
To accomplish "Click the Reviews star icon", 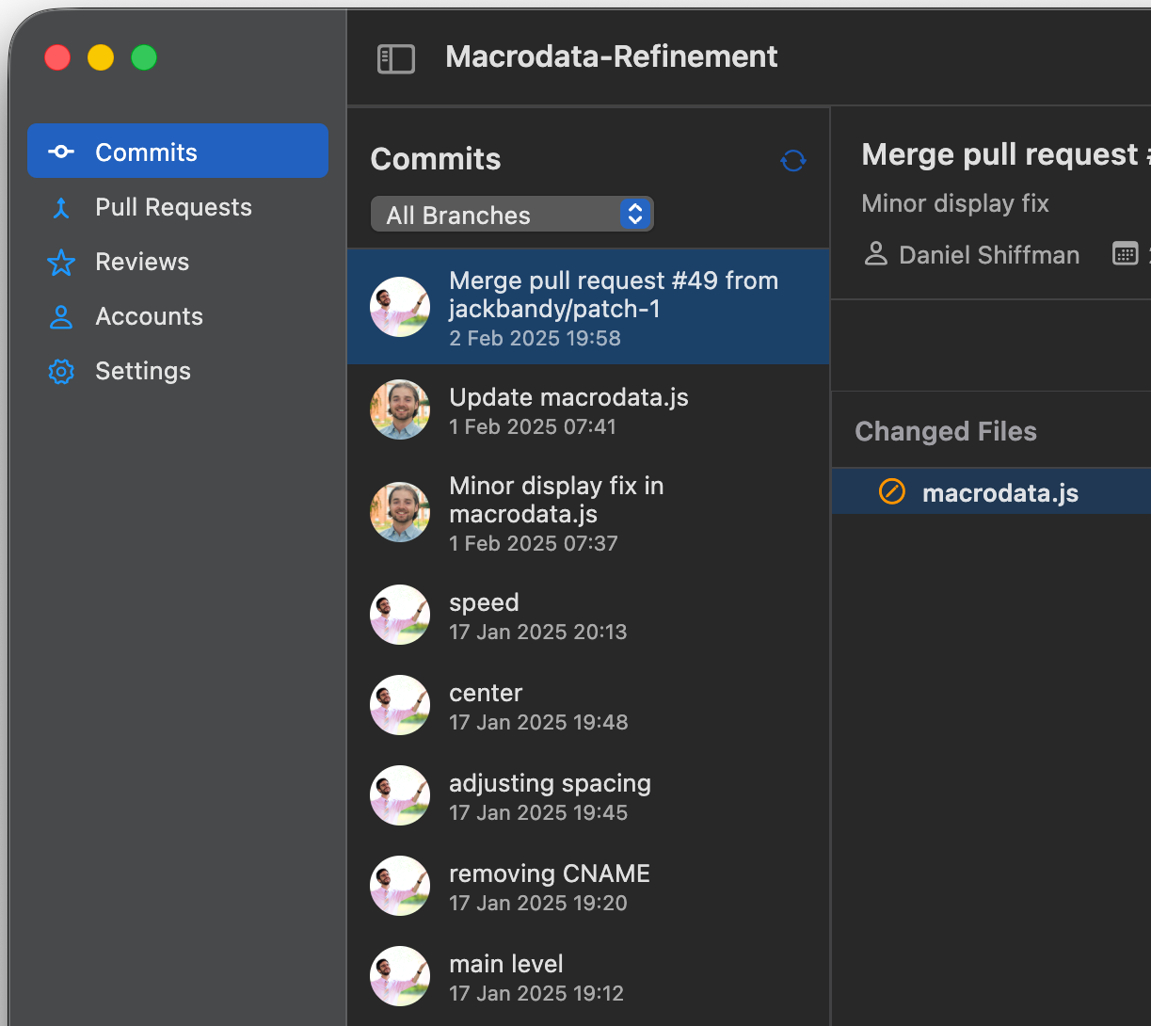I will click(x=60, y=262).
